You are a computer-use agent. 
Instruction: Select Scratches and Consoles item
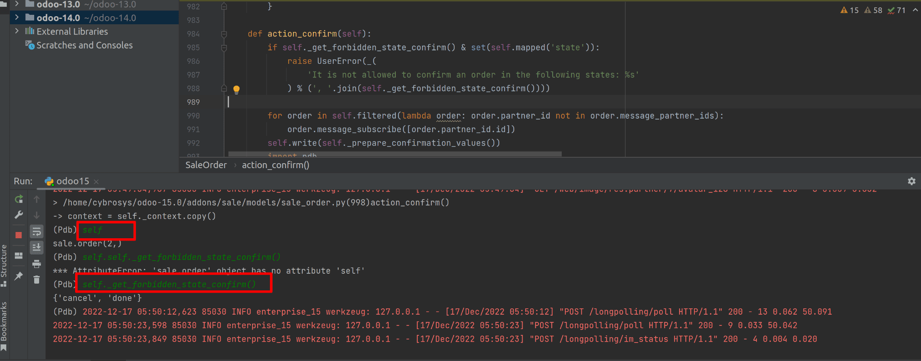pyautogui.click(x=85, y=45)
